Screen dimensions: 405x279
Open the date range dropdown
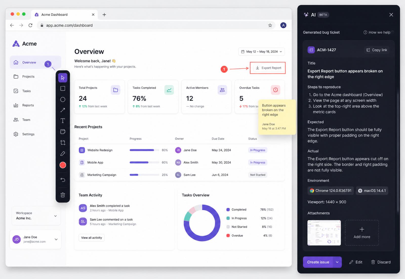[x=261, y=52]
